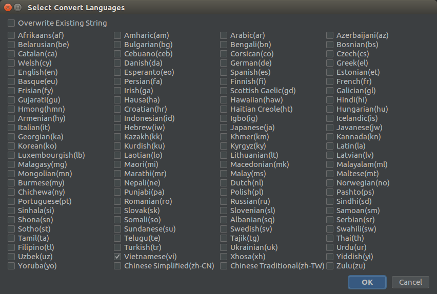This screenshot has width=437, height=294.
Task: Check the Hindi(hi) checkbox
Action: [330, 100]
